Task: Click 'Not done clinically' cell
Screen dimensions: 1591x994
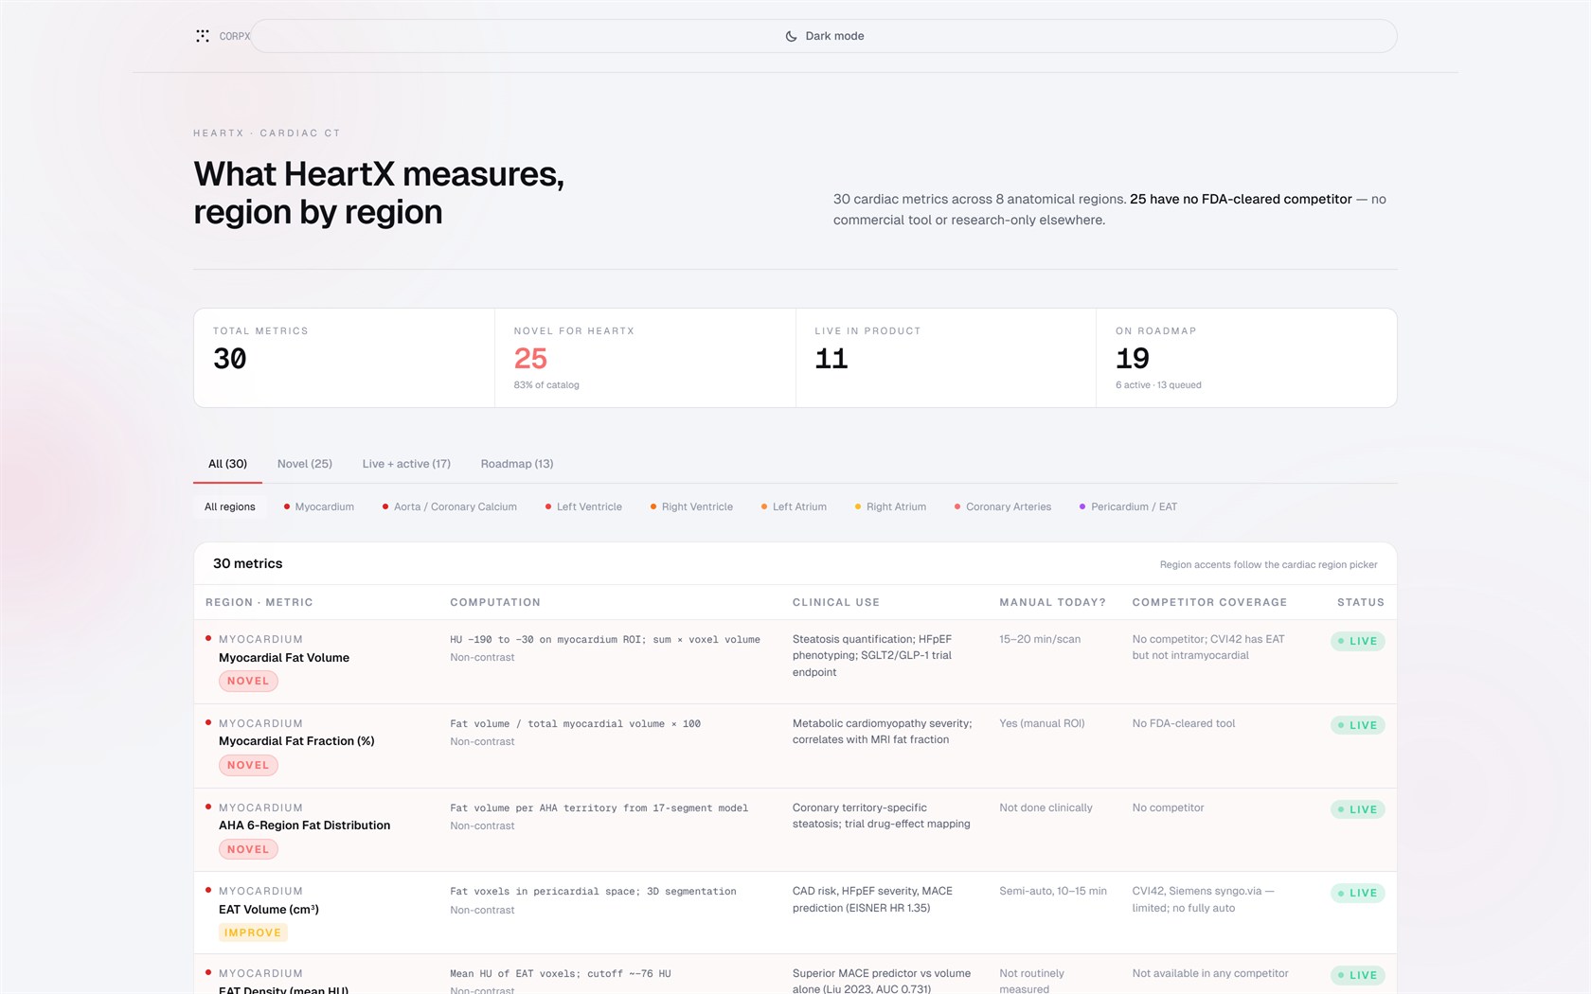Action: [1046, 808]
